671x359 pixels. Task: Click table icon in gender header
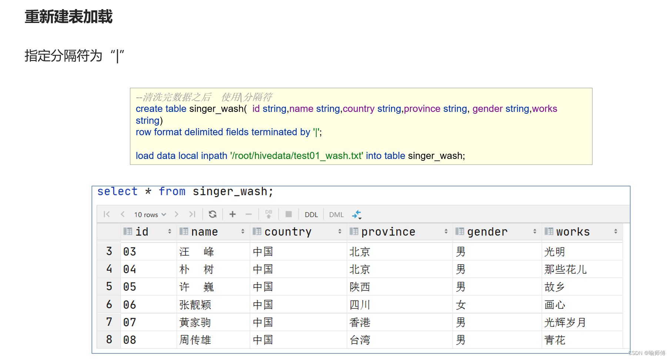(x=460, y=231)
